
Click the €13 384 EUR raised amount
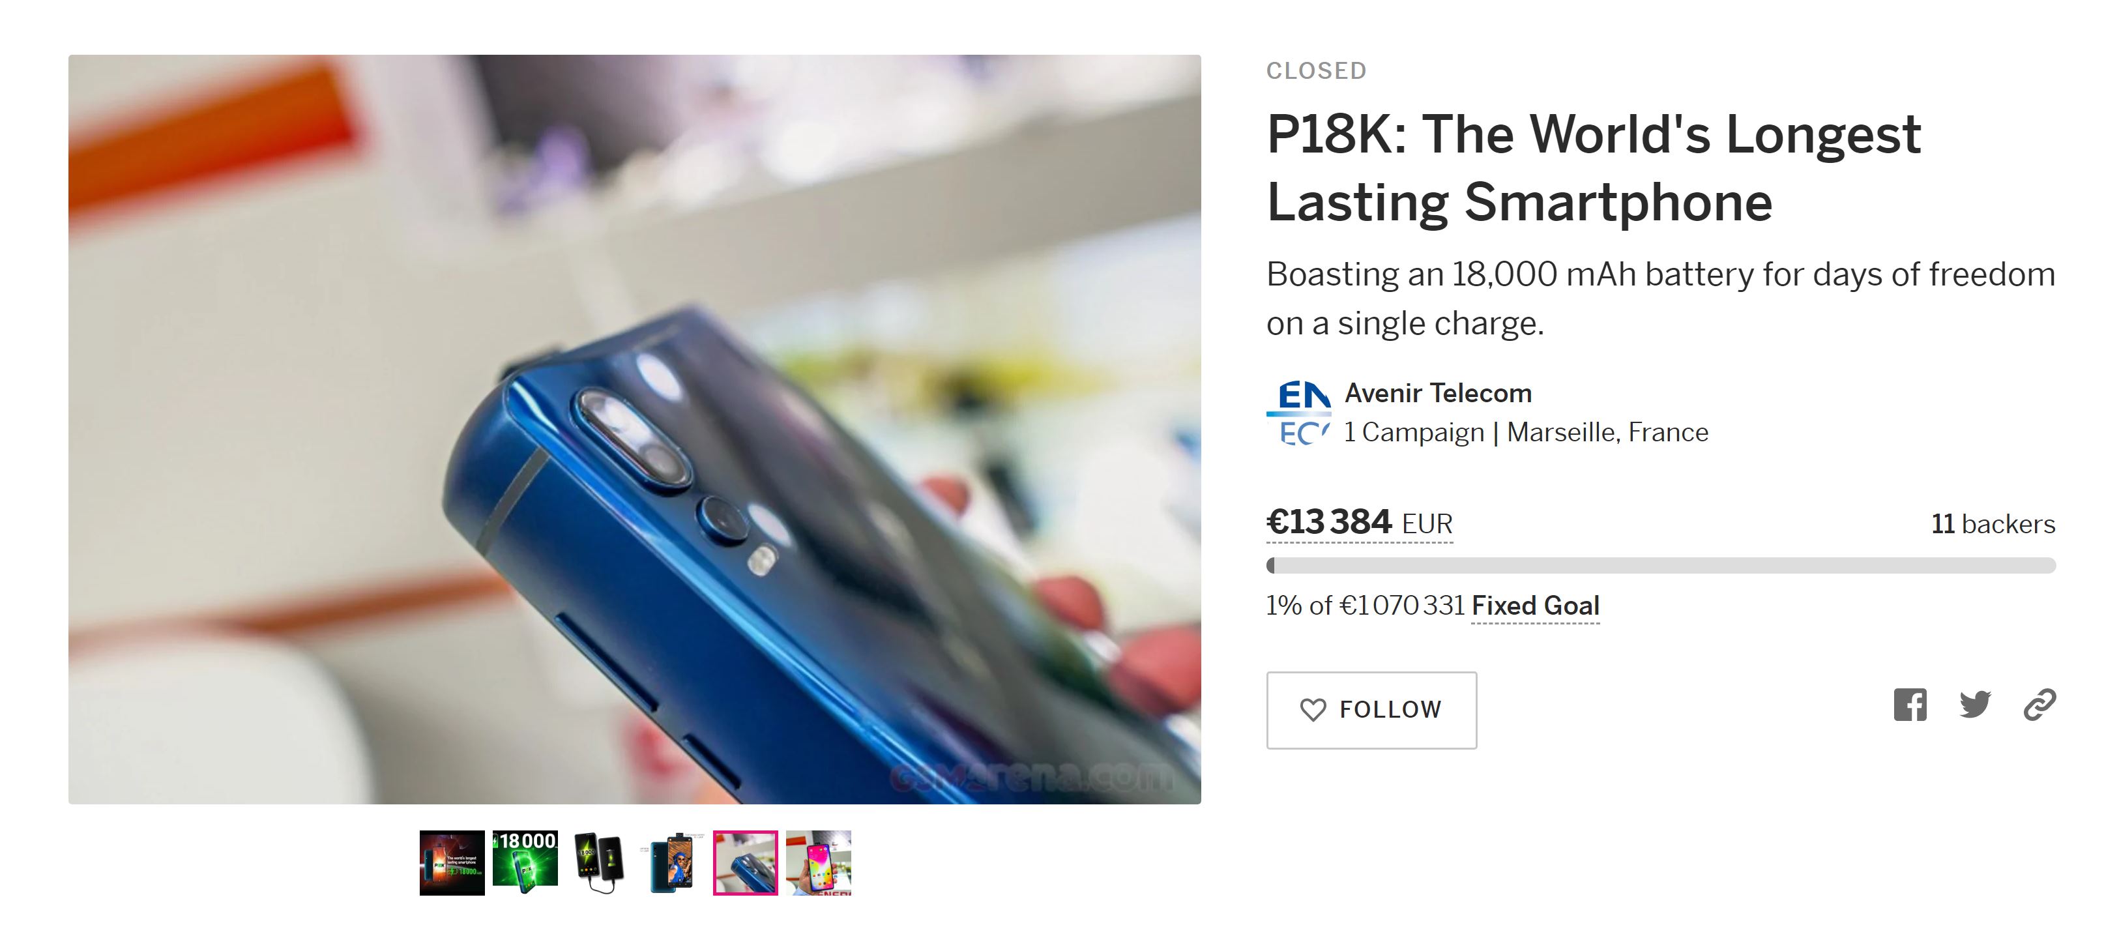(x=1360, y=523)
